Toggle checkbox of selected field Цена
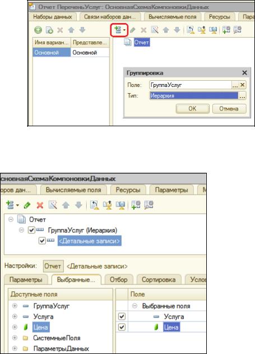The width and height of the screenshot is (255, 354). [x=122, y=327]
